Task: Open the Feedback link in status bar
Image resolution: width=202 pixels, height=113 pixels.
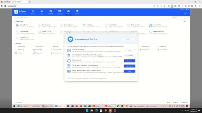Action: click(x=175, y=103)
